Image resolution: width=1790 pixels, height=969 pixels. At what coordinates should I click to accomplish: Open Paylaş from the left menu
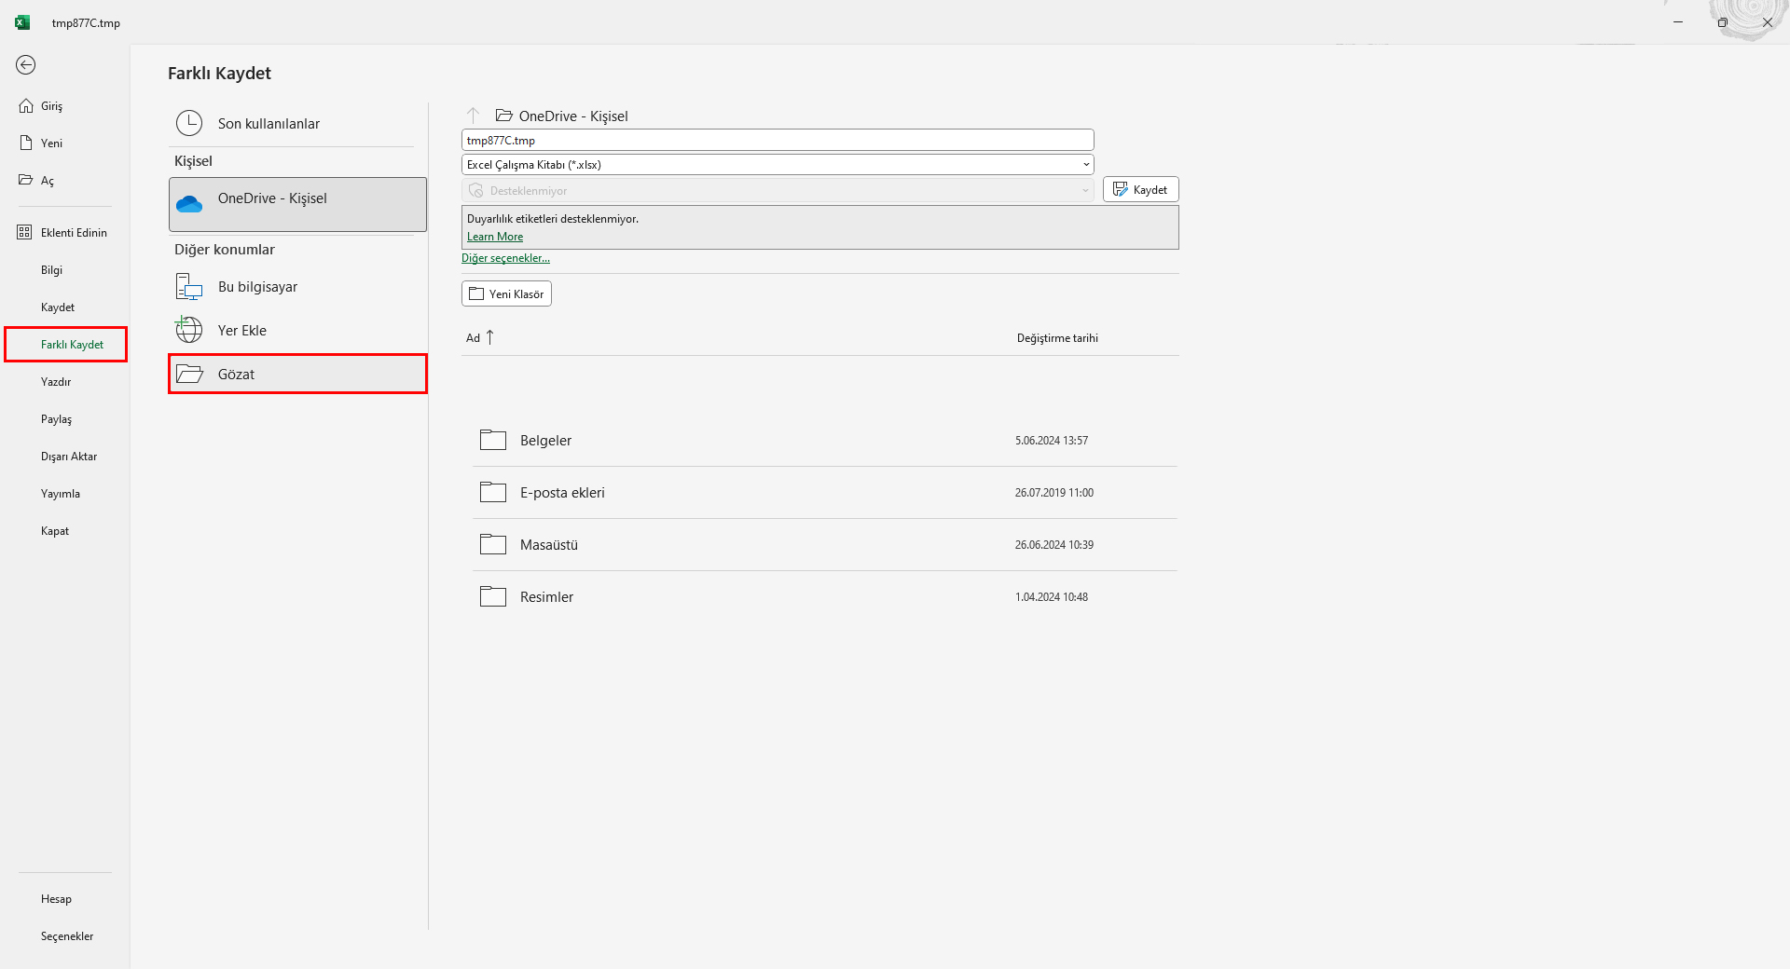[x=56, y=419]
